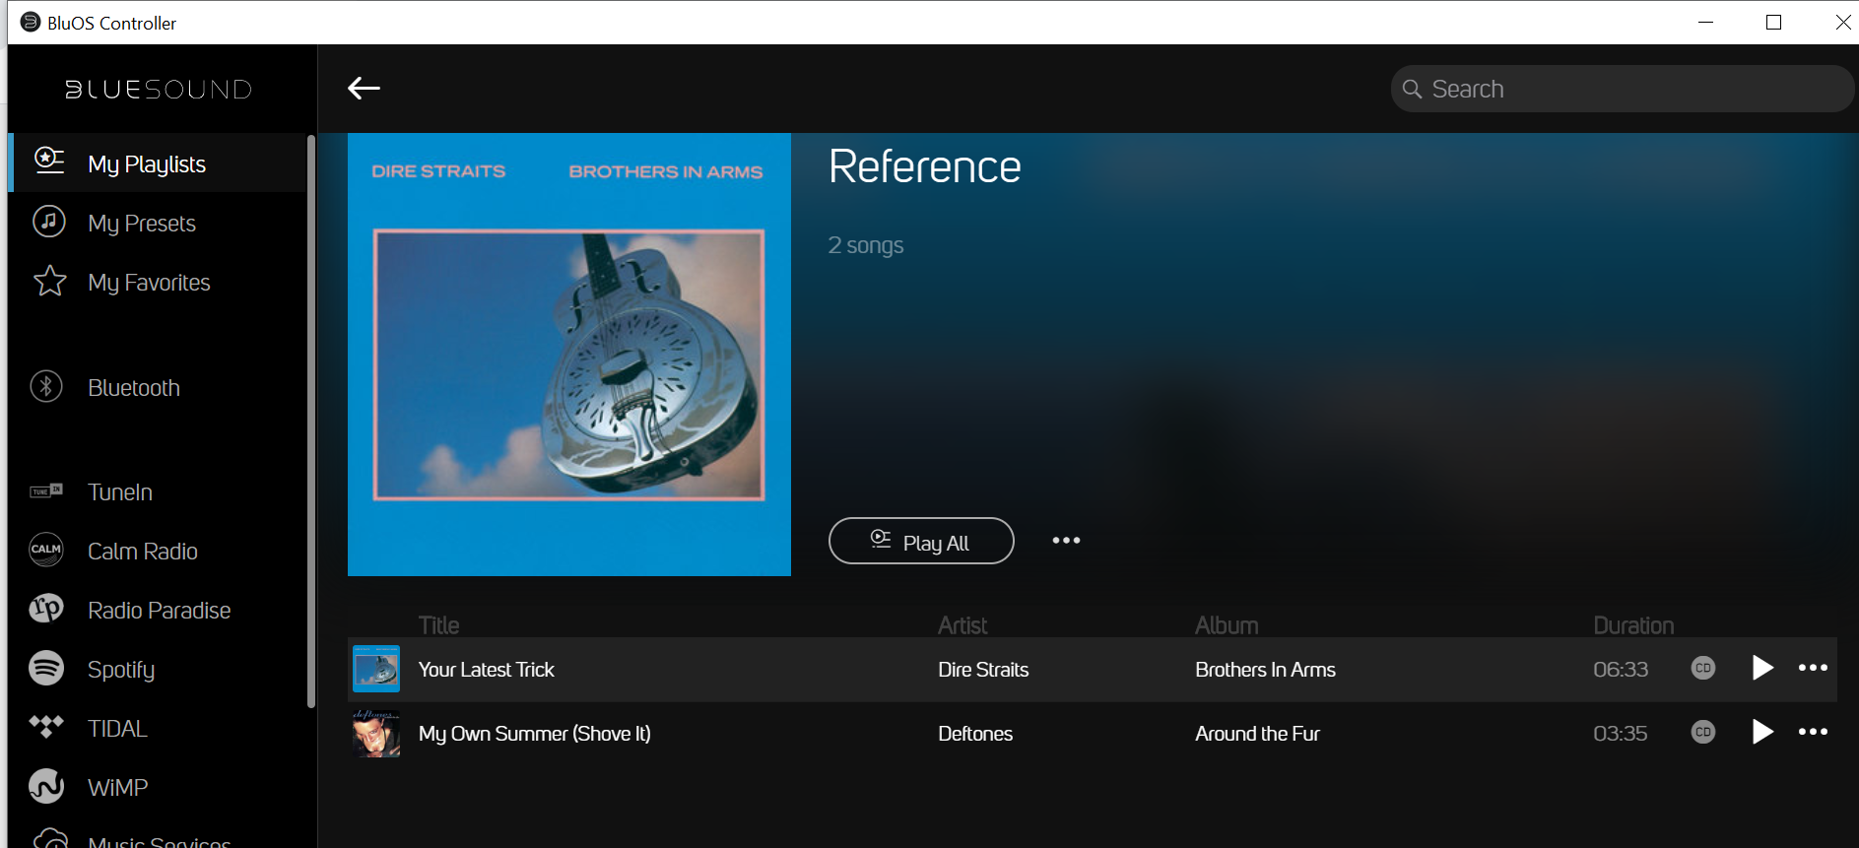
Task: Click the Brothers In Arms album cover
Action: (x=569, y=355)
